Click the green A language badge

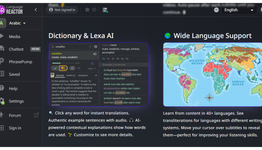tap(2, 23)
